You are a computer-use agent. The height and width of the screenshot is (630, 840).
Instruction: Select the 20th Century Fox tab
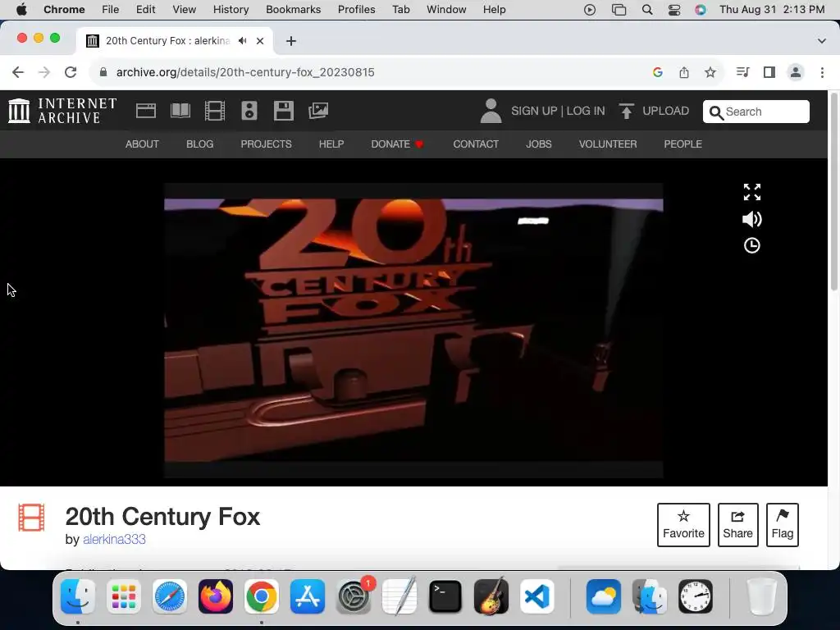point(174,41)
